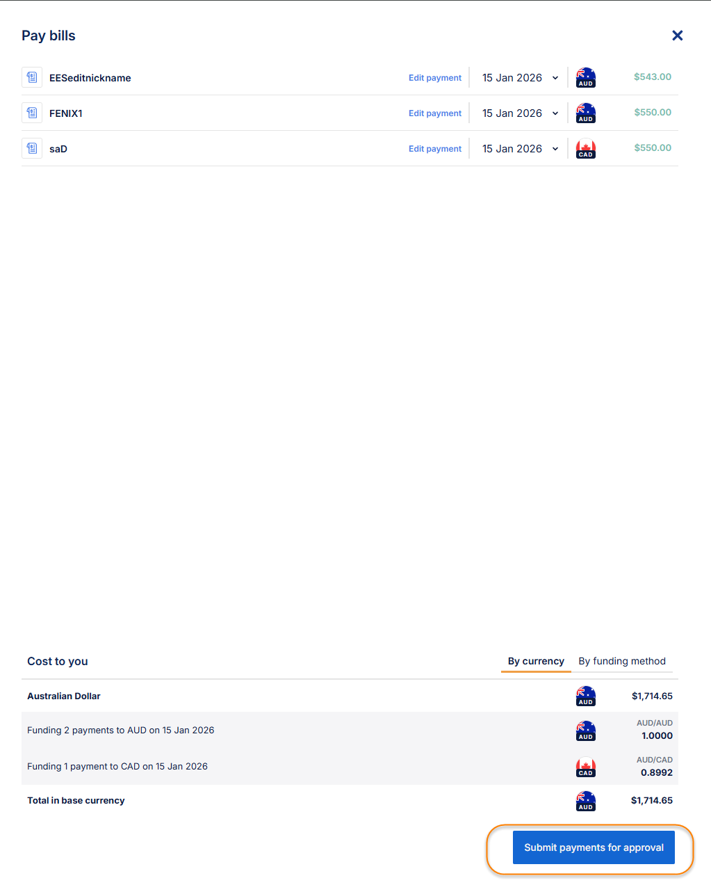
Task: Select the $543.00 amount on EESeditnickname
Action: point(652,77)
